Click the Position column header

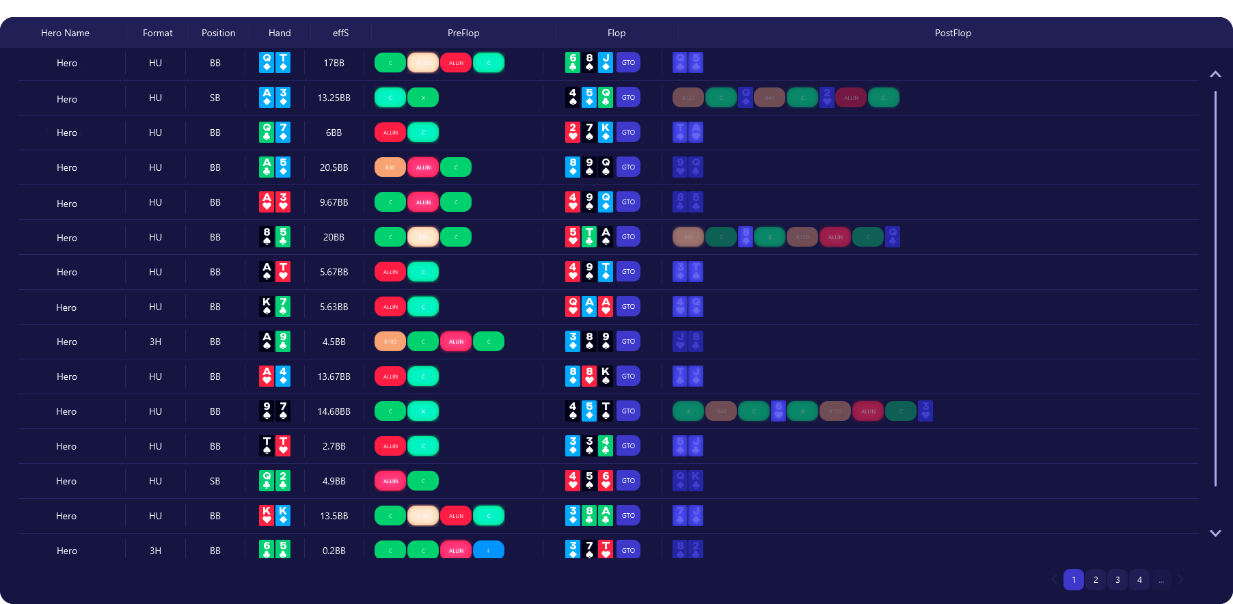tap(218, 33)
